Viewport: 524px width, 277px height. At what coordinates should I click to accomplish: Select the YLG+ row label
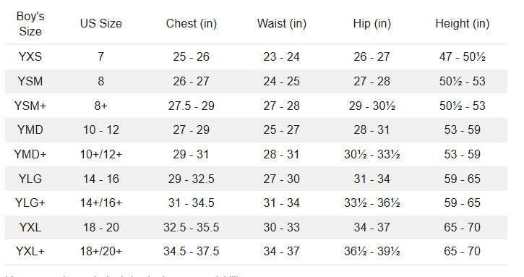pyautogui.click(x=30, y=203)
